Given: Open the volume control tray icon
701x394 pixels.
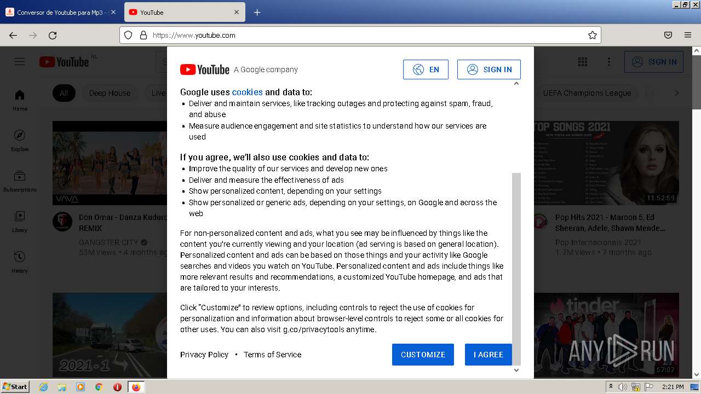Looking at the screenshot, I should coord(623,387).
